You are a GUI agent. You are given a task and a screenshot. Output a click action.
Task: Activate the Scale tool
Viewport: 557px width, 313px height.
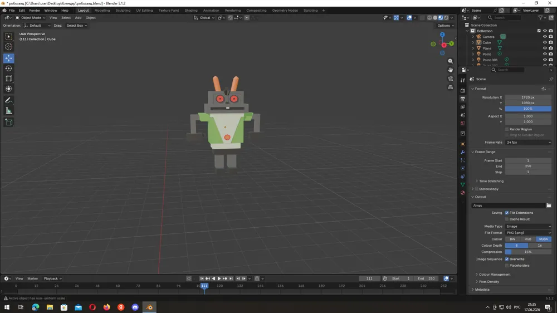(8, 79)
